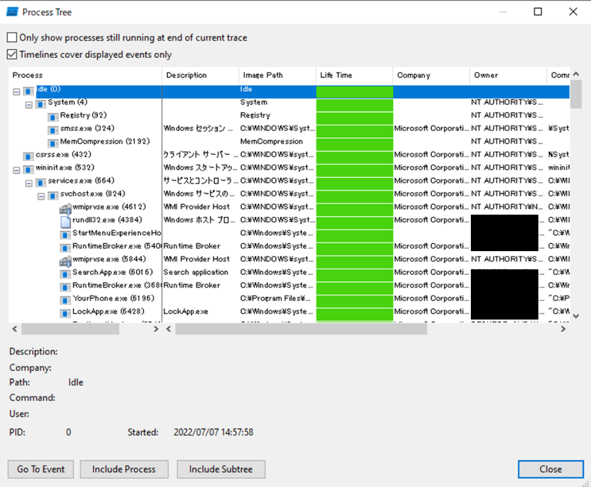The width and height of the screenshot is (591, 487).
Task: Uncheck Timelines cover displayed events only
Action: tap(12, 55)
